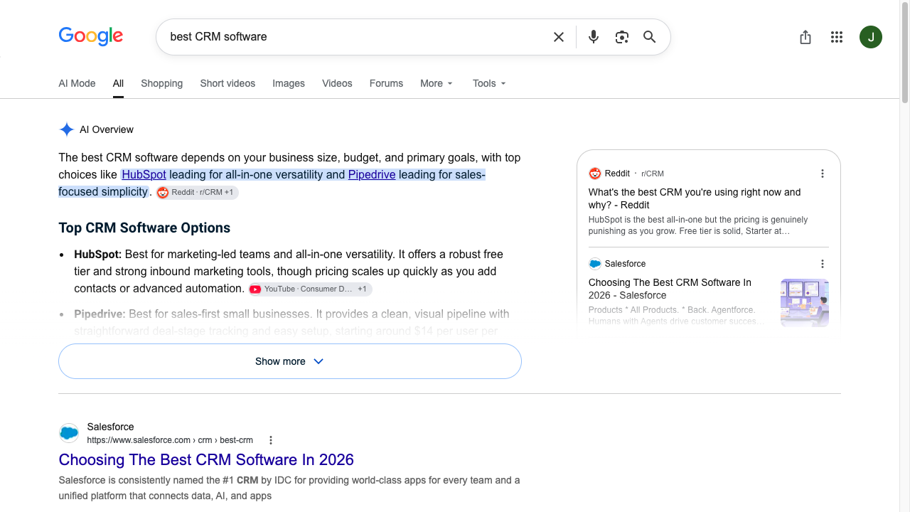Click the "AI Overview" label text
The width and height of the screenshot is (910, 512).
coord(107,129)
